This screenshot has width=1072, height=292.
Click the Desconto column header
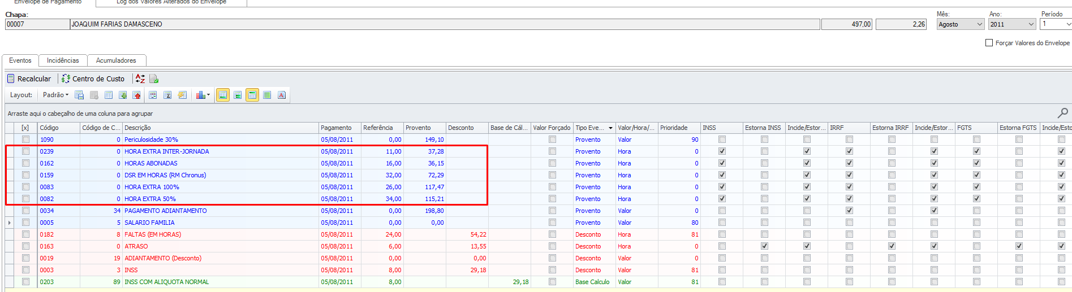point(467,128)
